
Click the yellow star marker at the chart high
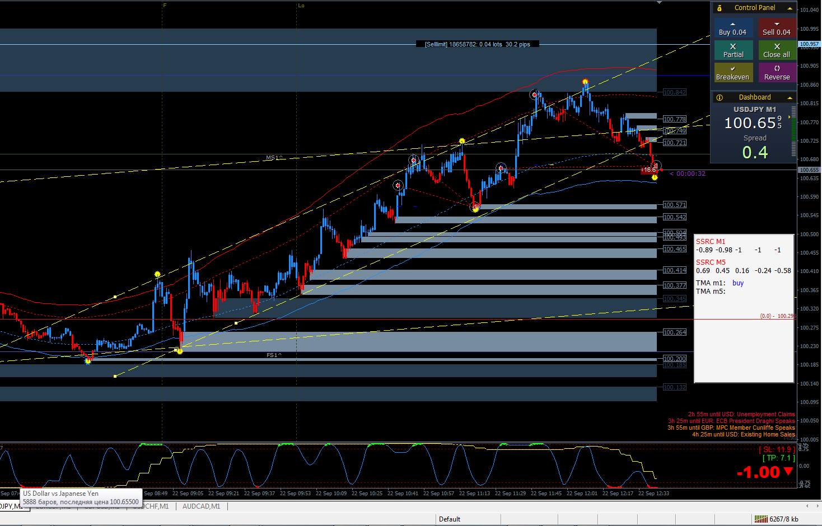[x=585, y=82]
